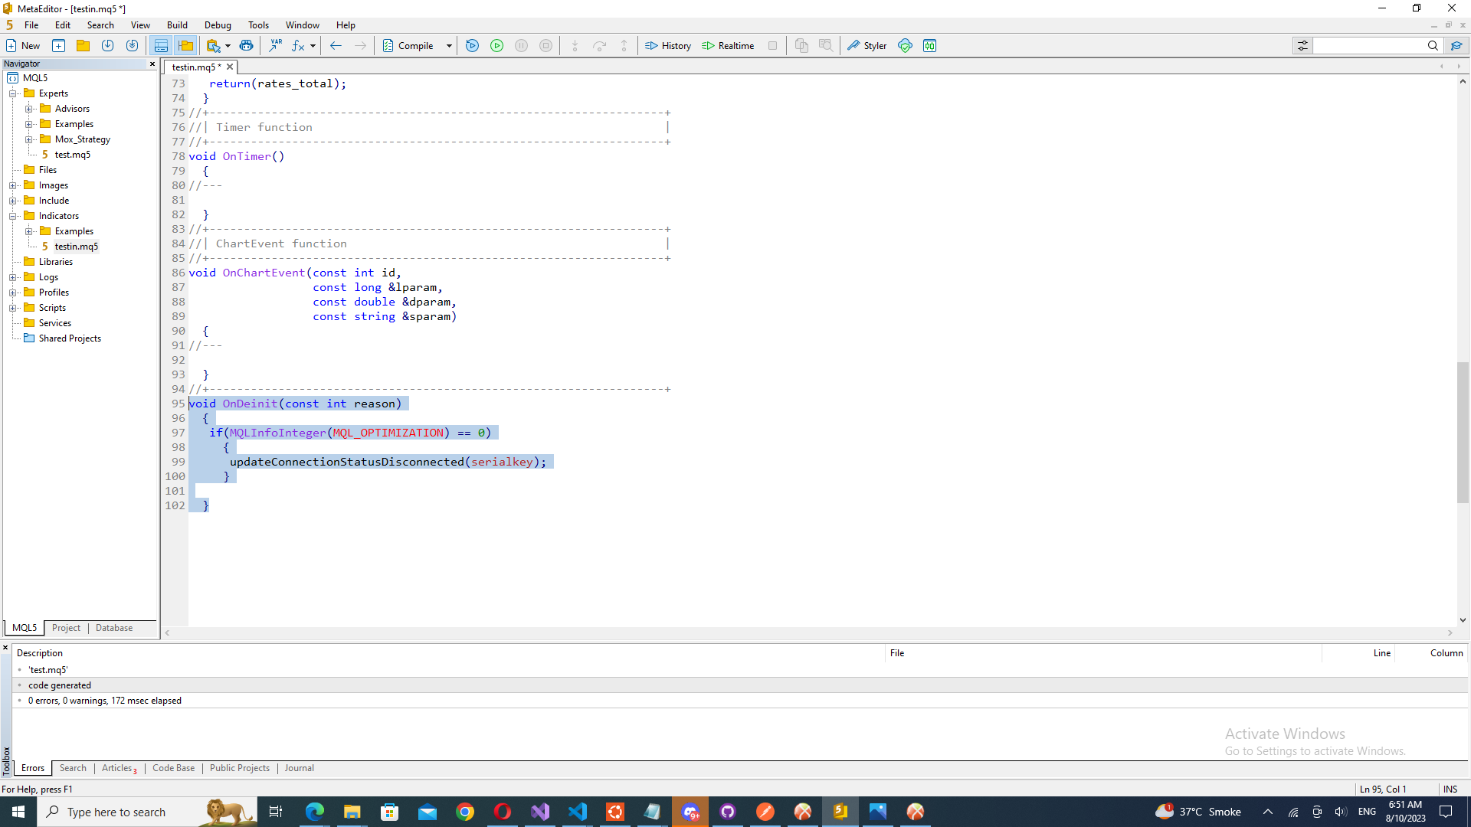Screen dimensions: 1471x827
Task: Click the New file button
Action: (23, 46)
